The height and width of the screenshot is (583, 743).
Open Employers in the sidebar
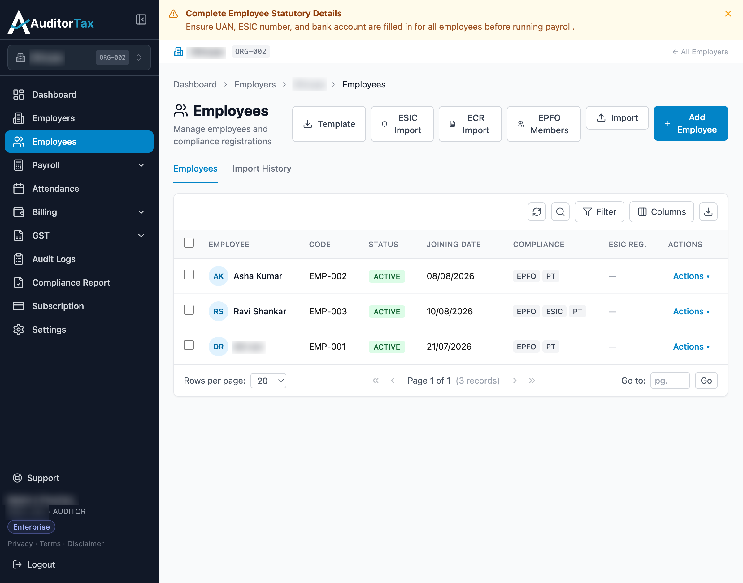tap(79, 118)
